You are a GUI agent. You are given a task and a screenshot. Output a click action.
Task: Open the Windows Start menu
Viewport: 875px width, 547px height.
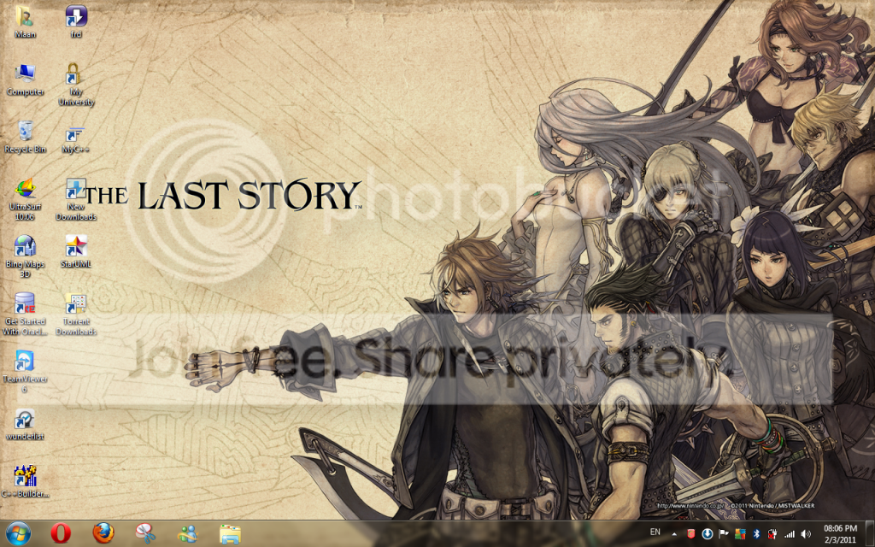(18, 533)
